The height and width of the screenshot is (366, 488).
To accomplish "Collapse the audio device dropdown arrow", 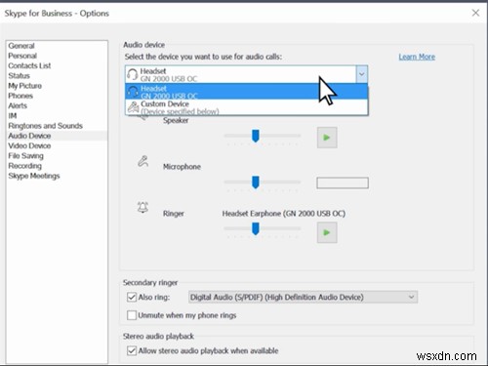I will pos(362,74).
